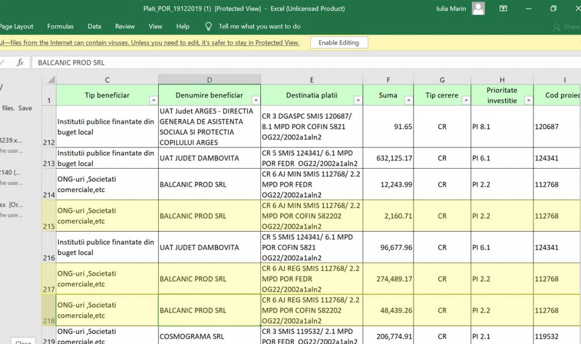Select the 96,677.96 amount cell
Image resolution: width=581 pixels, height=344 pixels.
pos(388,247)
